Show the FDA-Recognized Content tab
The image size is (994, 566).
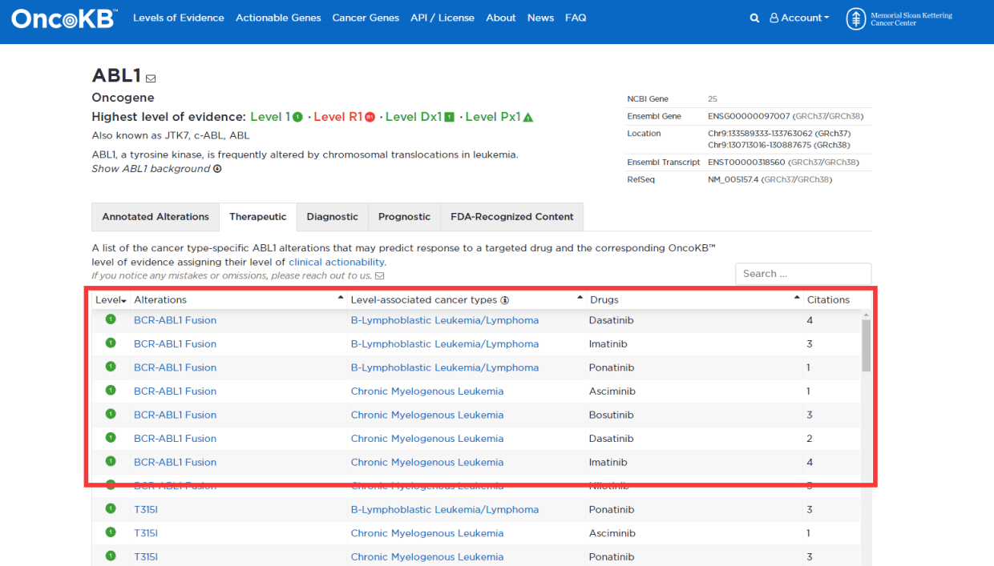coord(512,217)
